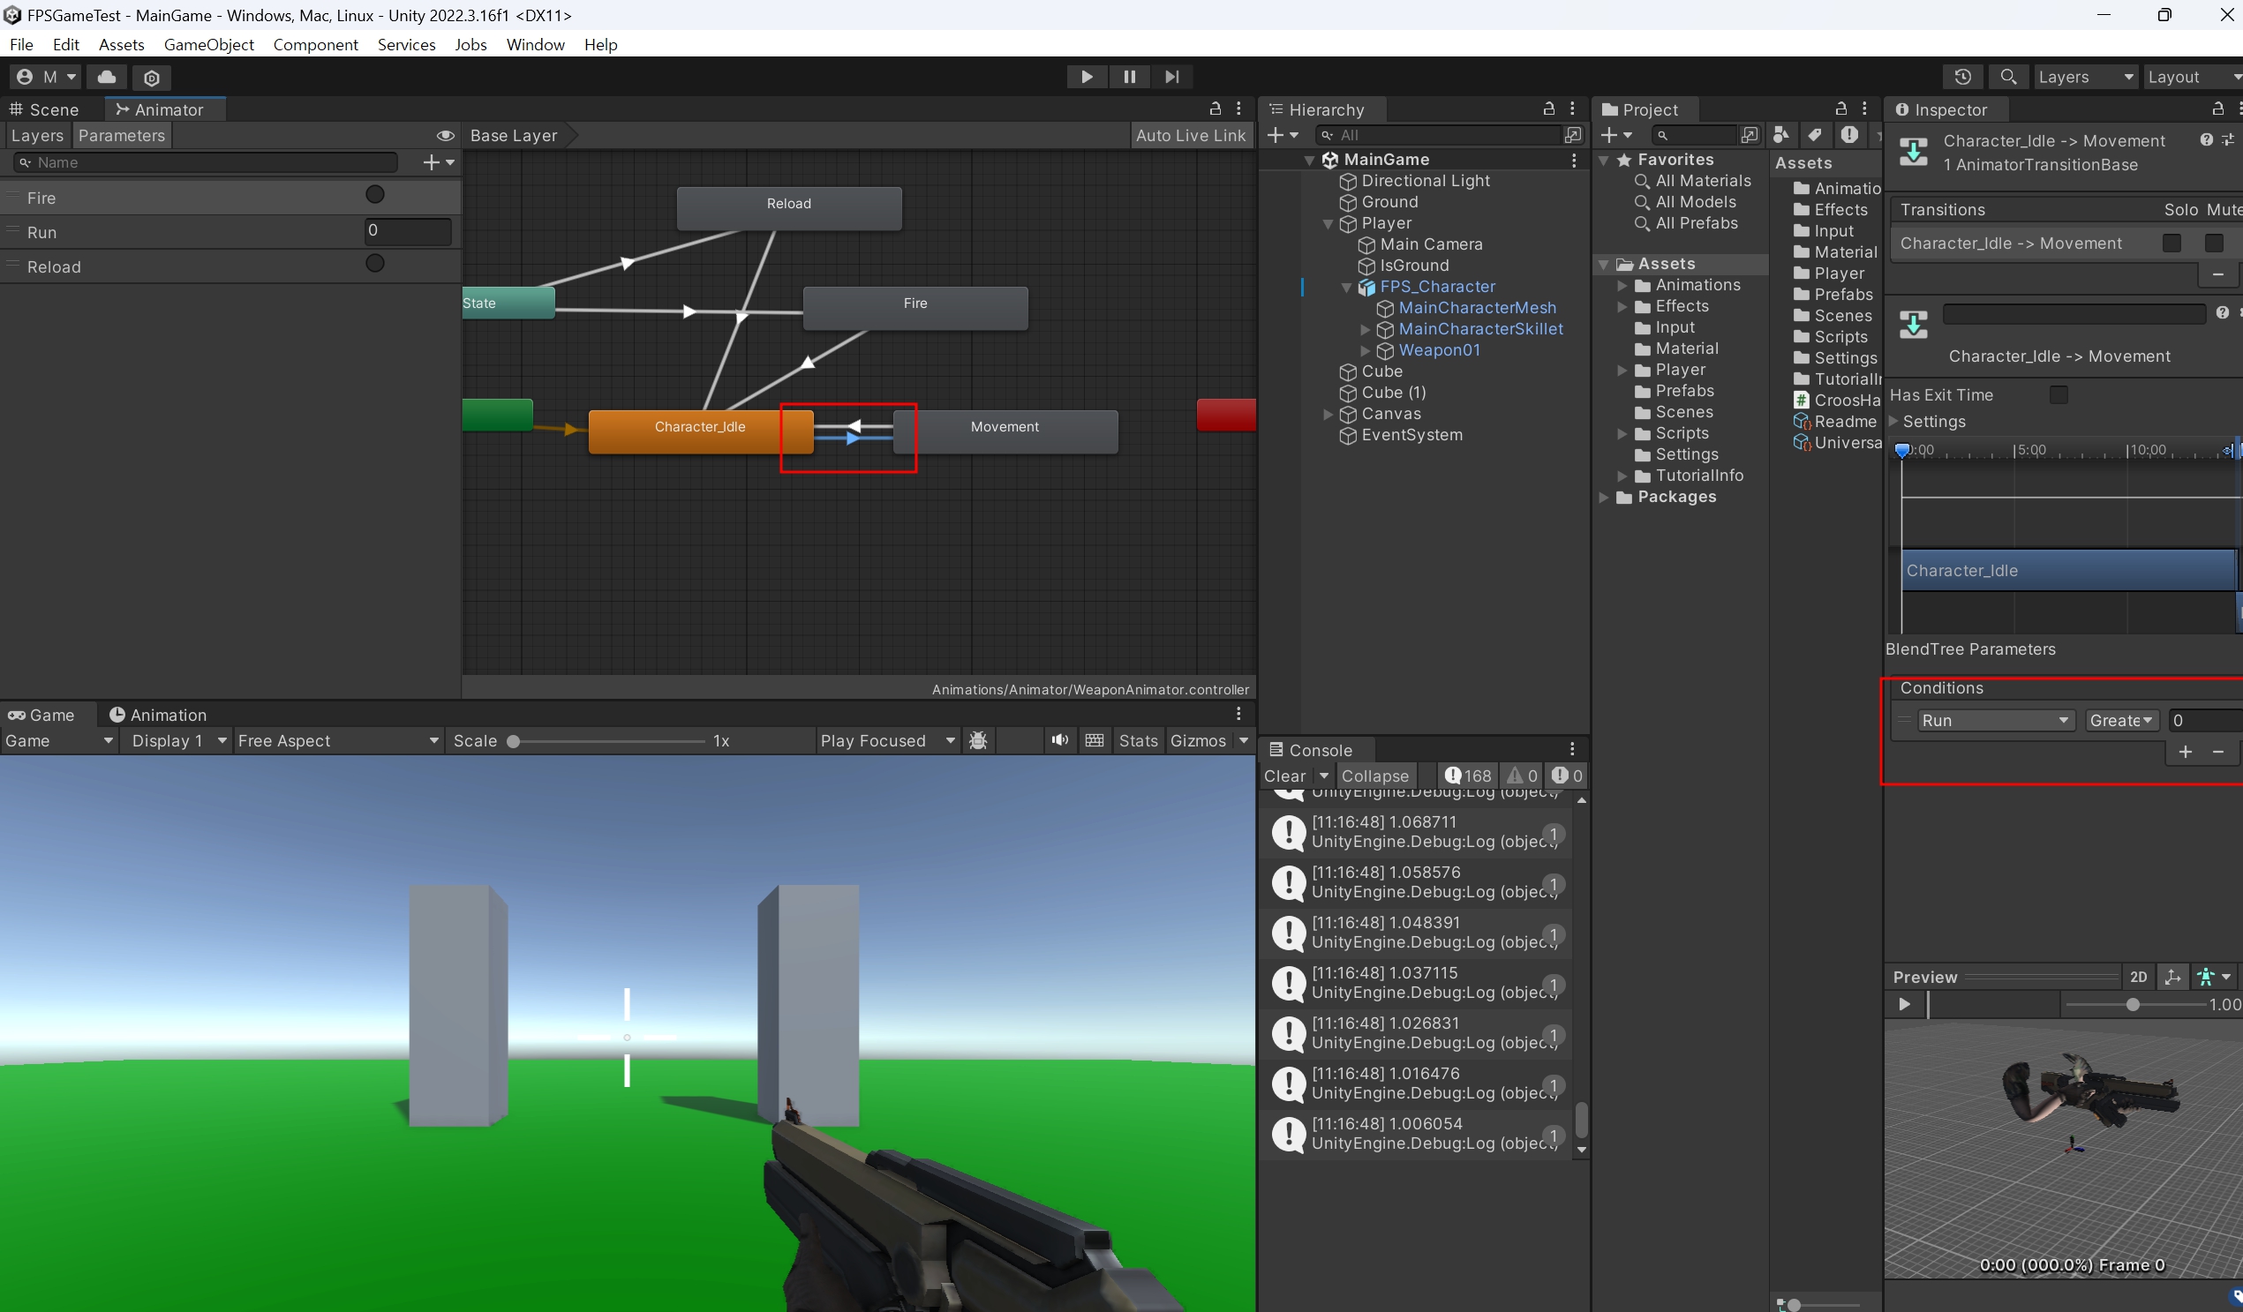
Task: Open the version control hexagon icon
Action: tap(152, 78)
